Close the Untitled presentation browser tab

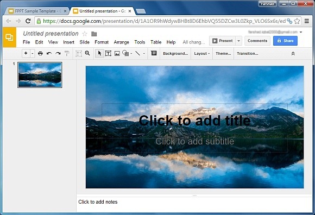[130, 11]
